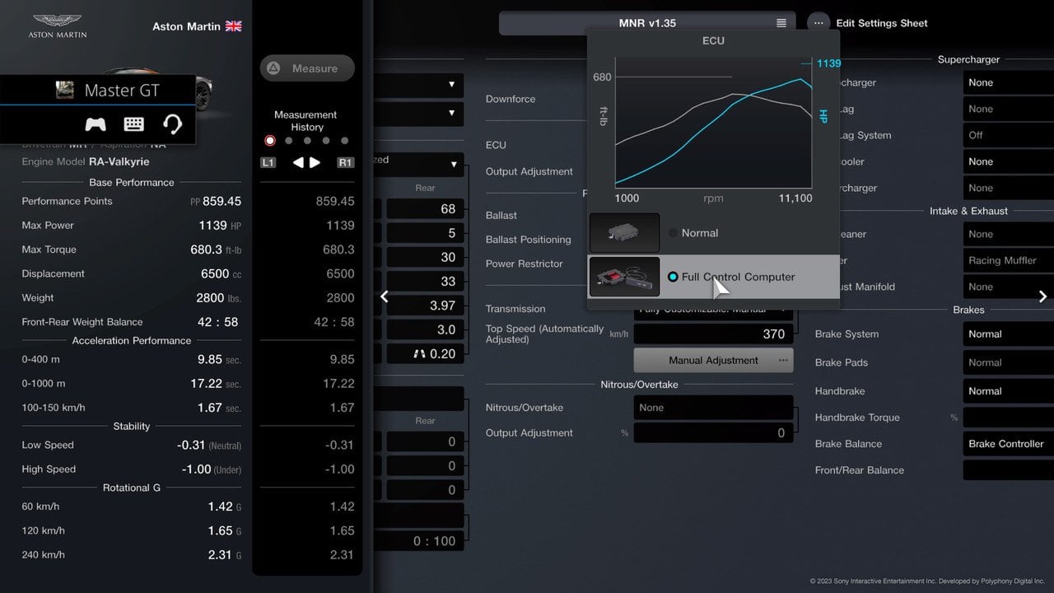Viewport: 1054px width, 593px height.
Task: Click the headset icon under Master GT
Action: (x=172, y=124)
